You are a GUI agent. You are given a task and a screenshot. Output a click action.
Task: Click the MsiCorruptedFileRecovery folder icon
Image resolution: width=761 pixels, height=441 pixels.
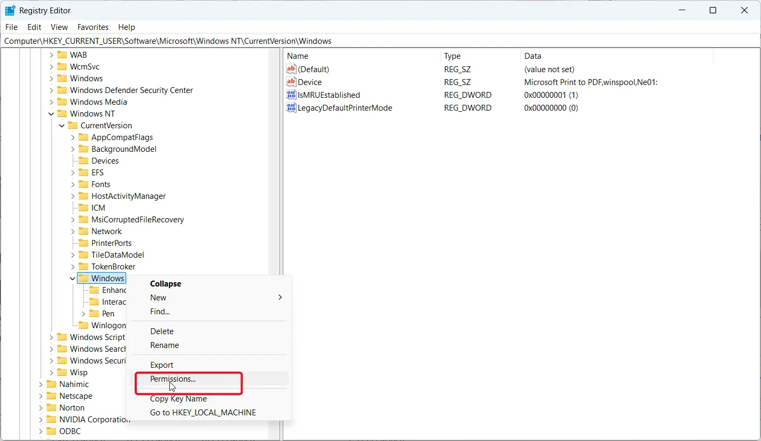pos(83,219)
